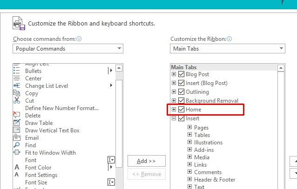Select the Font Size command row
297x189 pixels.
coord(64,182)
